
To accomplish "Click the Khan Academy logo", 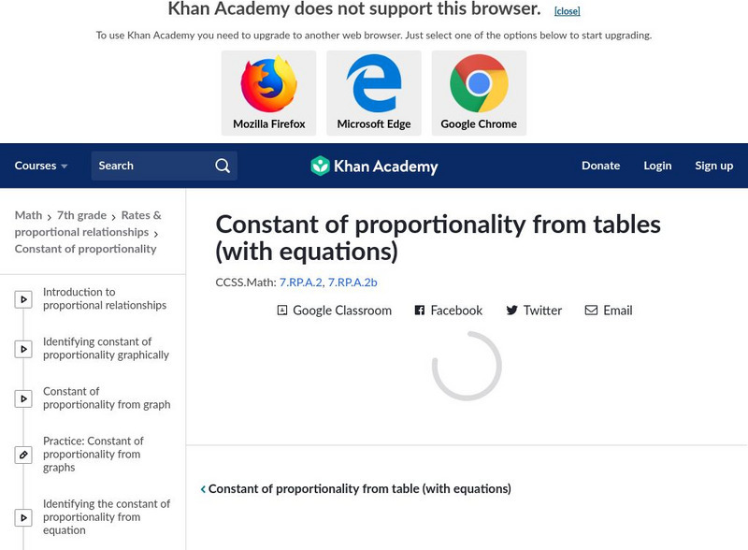I will (x=374, y=166).
